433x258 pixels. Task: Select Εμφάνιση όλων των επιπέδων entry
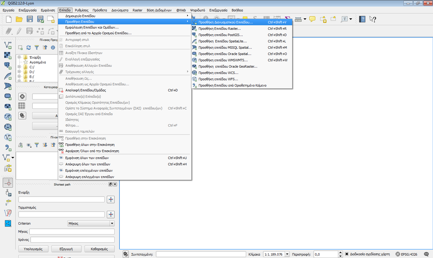coord(125,158)
